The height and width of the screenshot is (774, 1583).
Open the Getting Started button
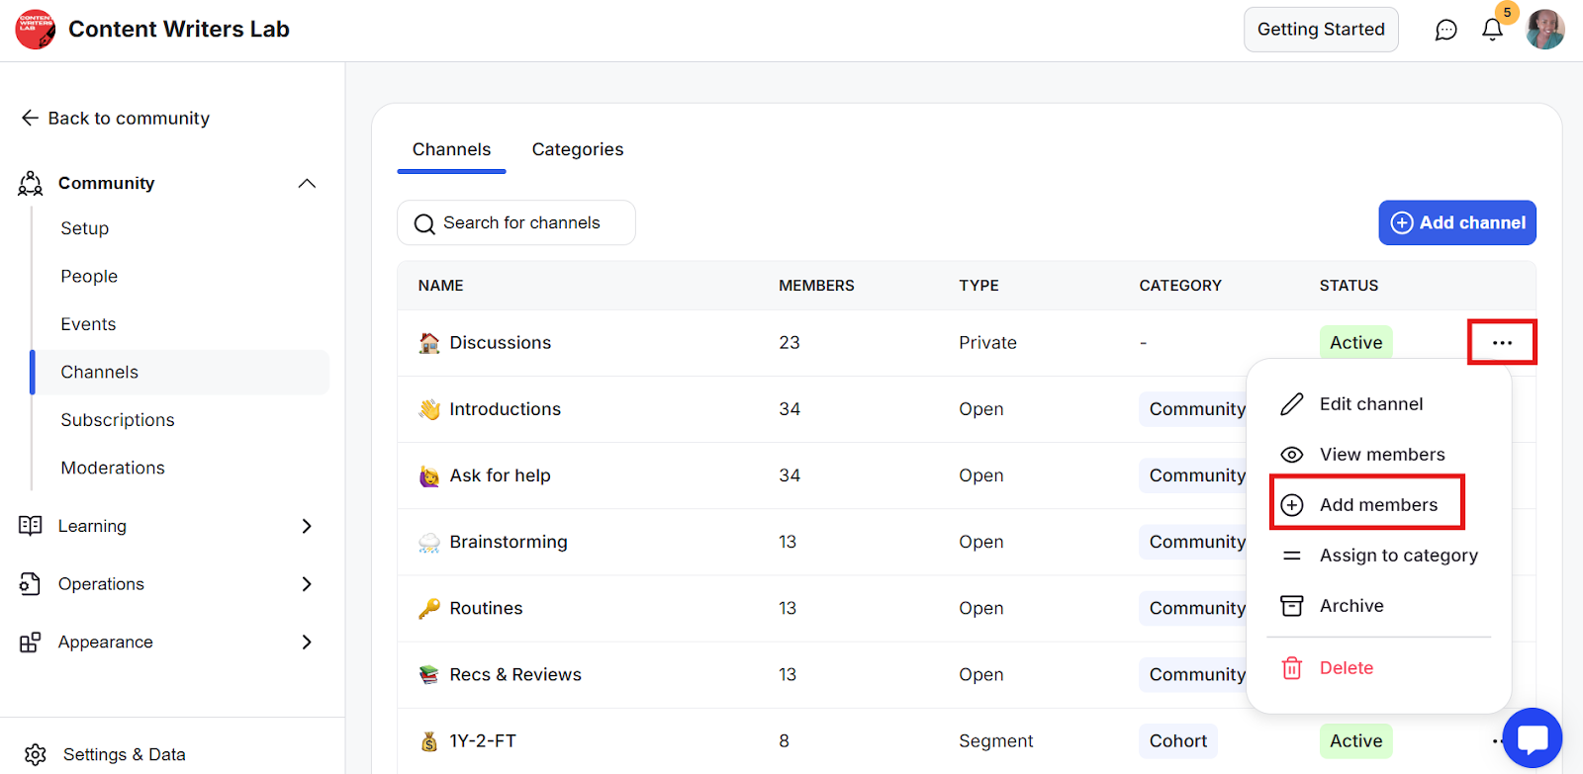(x=1320, y=30)
